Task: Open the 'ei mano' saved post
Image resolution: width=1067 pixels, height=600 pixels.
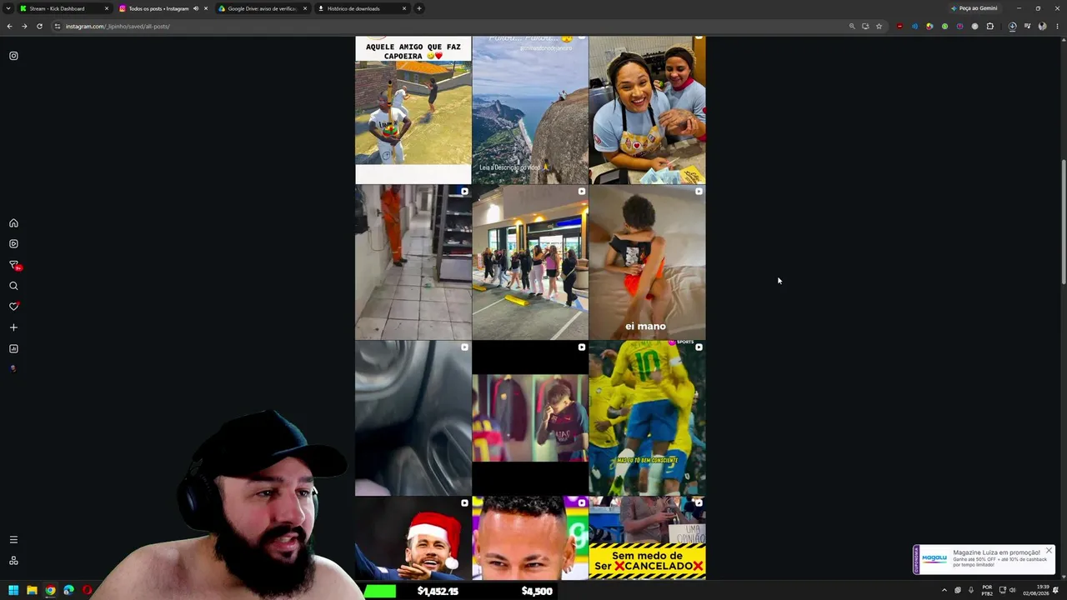Action: tap(647, 262)
